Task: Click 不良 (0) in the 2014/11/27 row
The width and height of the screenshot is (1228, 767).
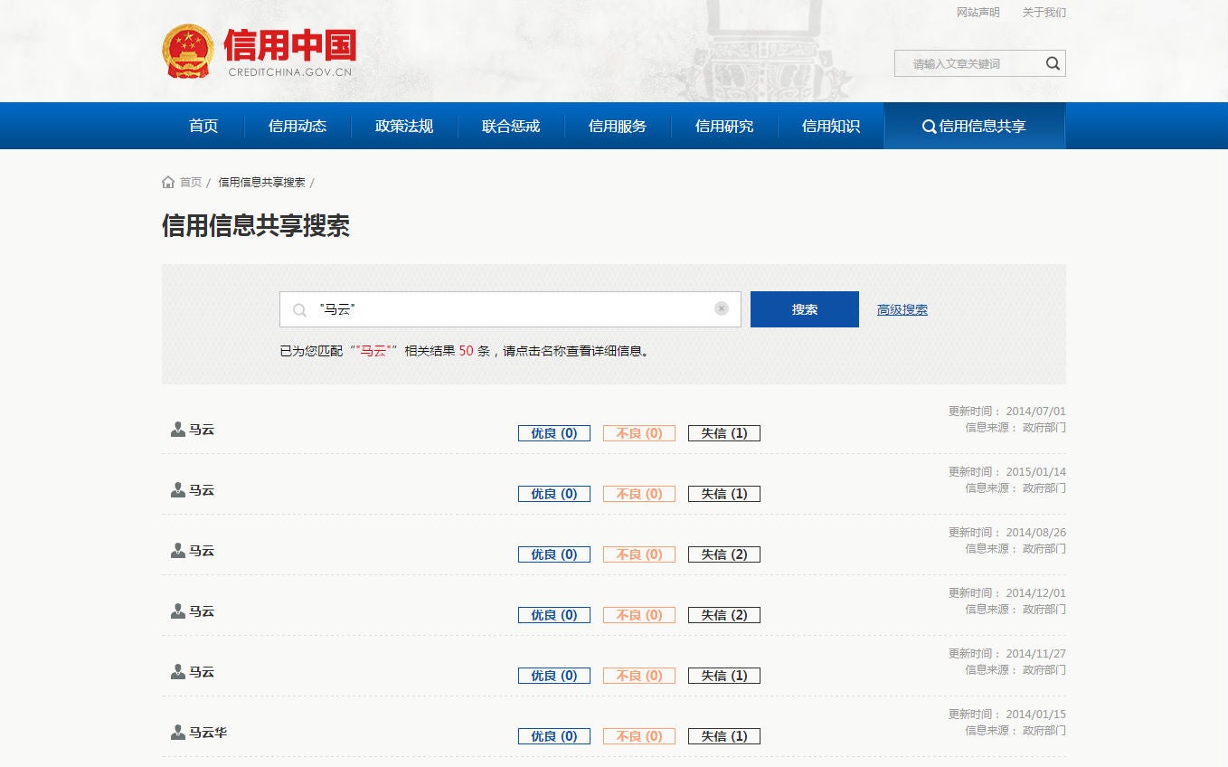Action: click(x=639, y=676)
